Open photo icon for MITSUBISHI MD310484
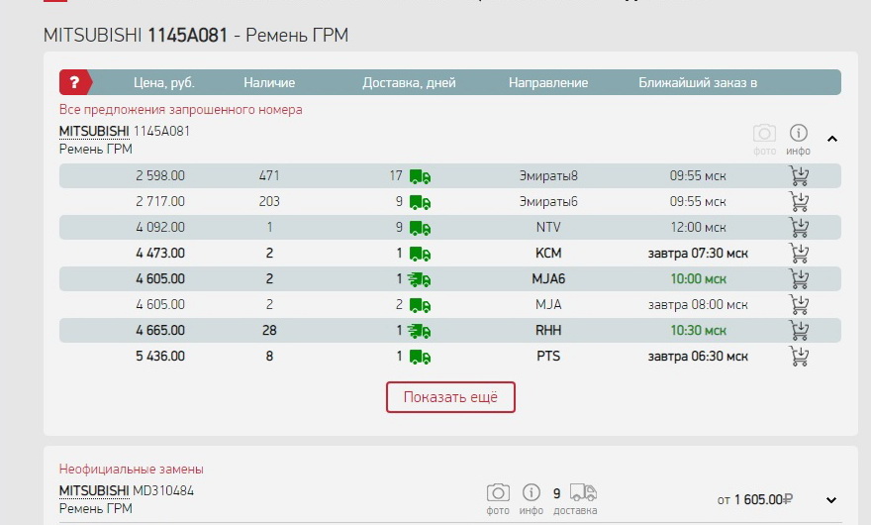This screenshot has height=525, width=871. (498, 493)
